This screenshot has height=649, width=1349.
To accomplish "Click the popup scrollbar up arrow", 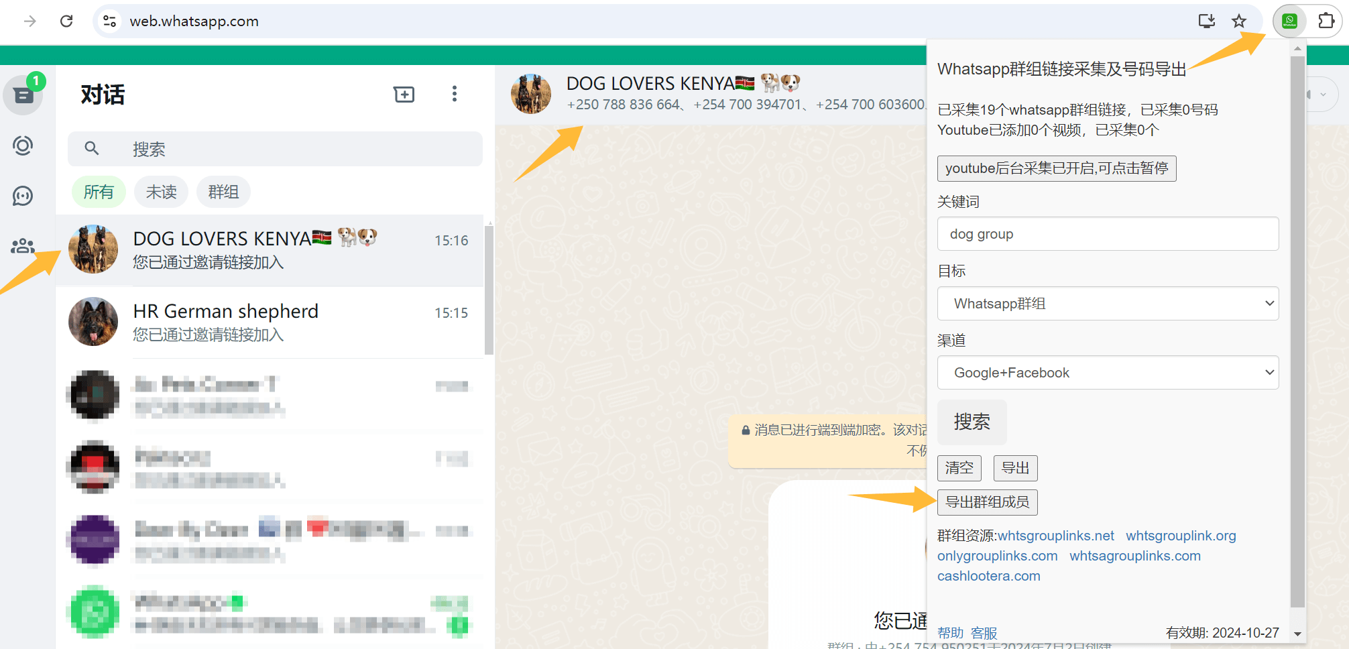I will click(1297, 48).
